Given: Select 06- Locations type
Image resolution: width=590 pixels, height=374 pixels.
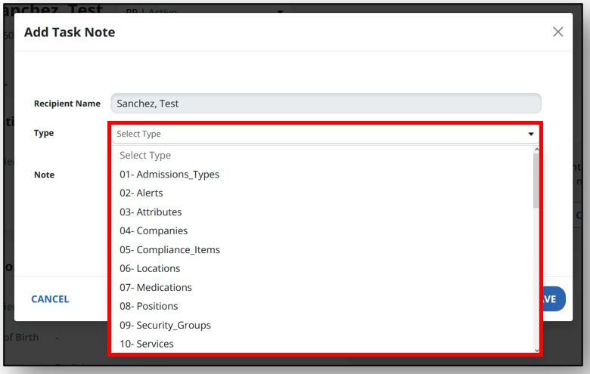Looking at the screenshot, I should tap(150, 268).
